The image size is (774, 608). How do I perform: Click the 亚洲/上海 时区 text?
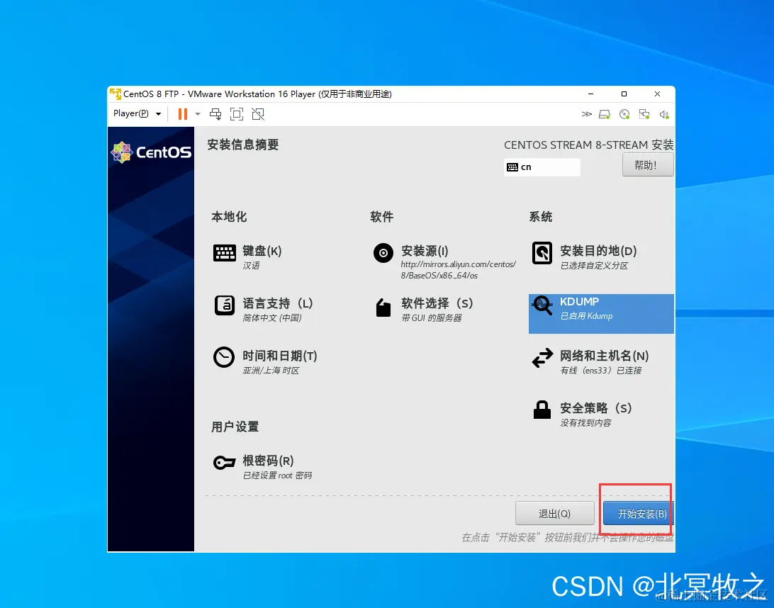pos(271,371)
